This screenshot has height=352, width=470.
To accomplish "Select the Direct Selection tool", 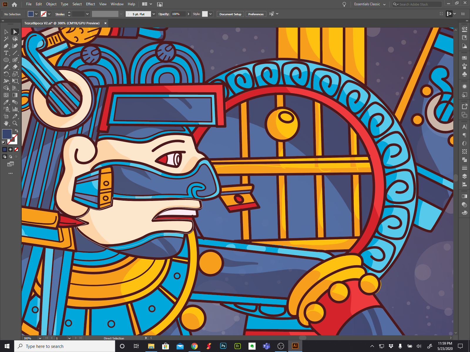I will [15, 32].
